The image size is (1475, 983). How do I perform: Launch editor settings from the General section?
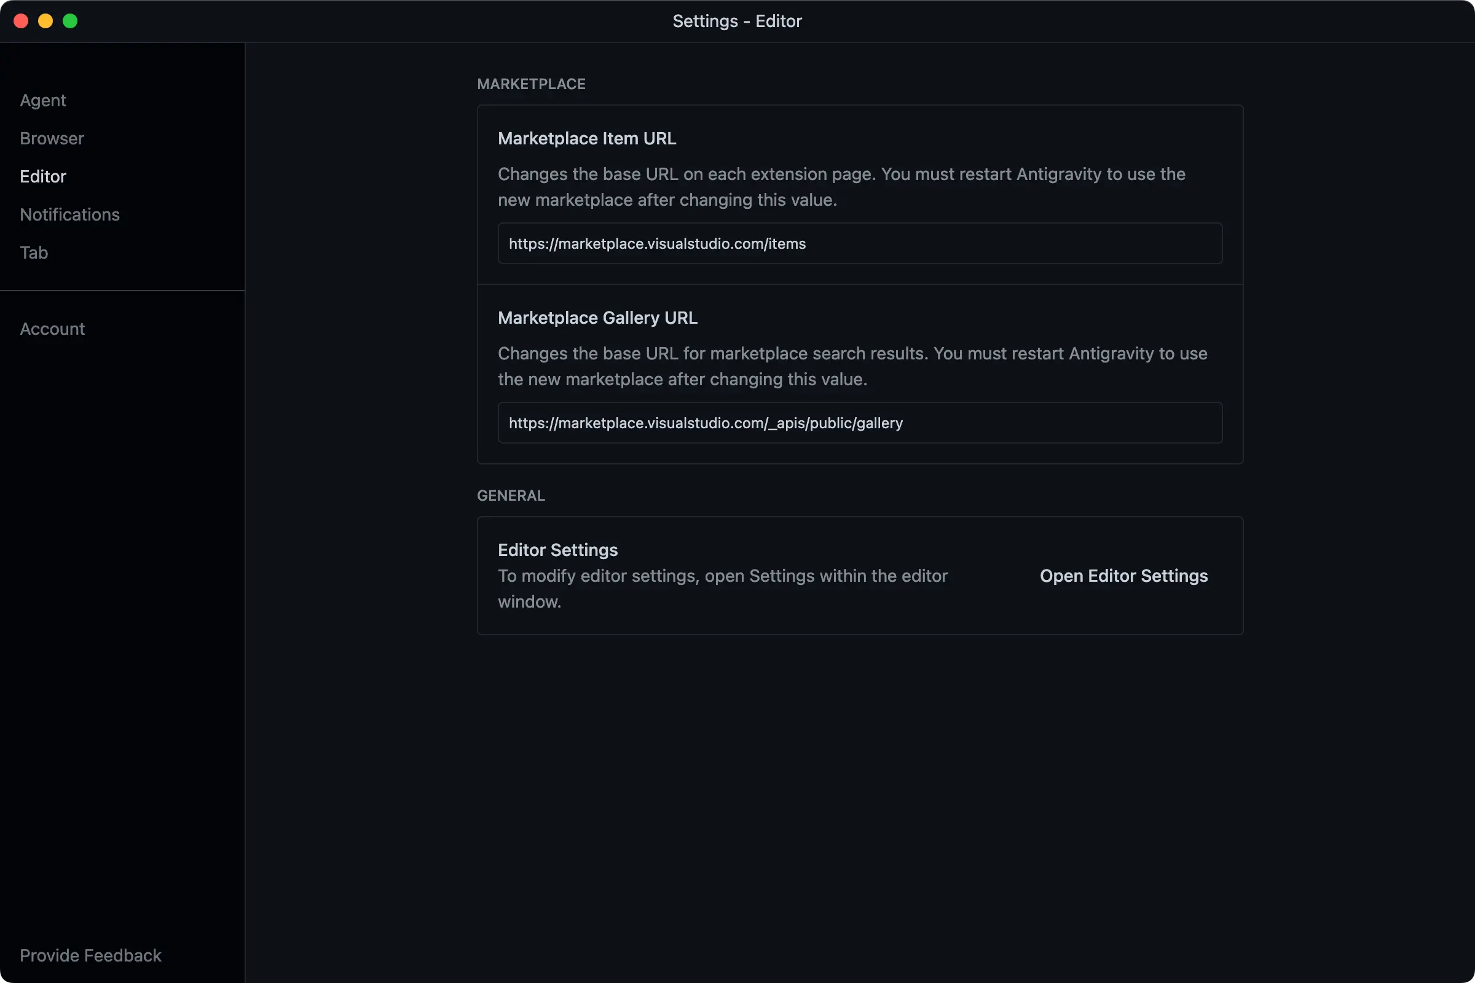(x=1123, y=576)
